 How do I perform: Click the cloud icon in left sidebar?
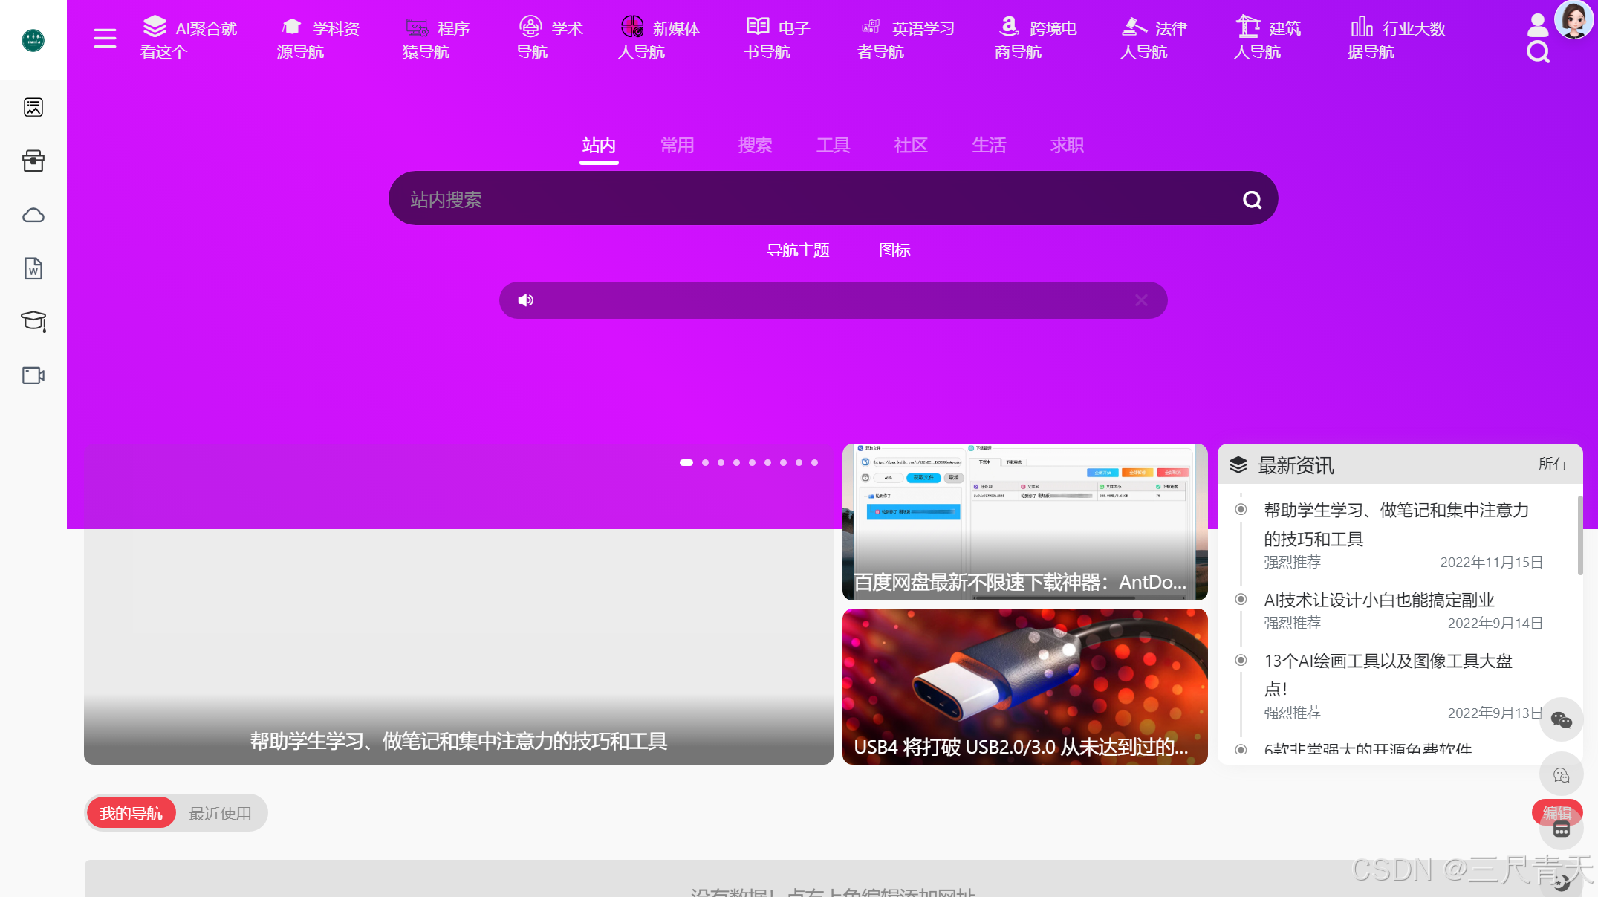pos(33,216)
